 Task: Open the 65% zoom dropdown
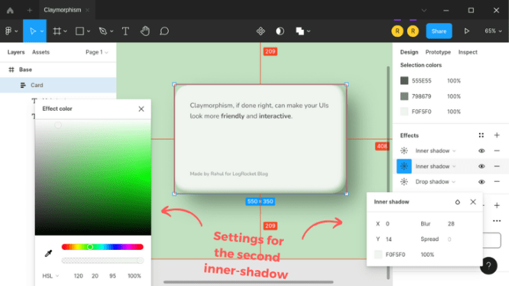tap(493, 31)
